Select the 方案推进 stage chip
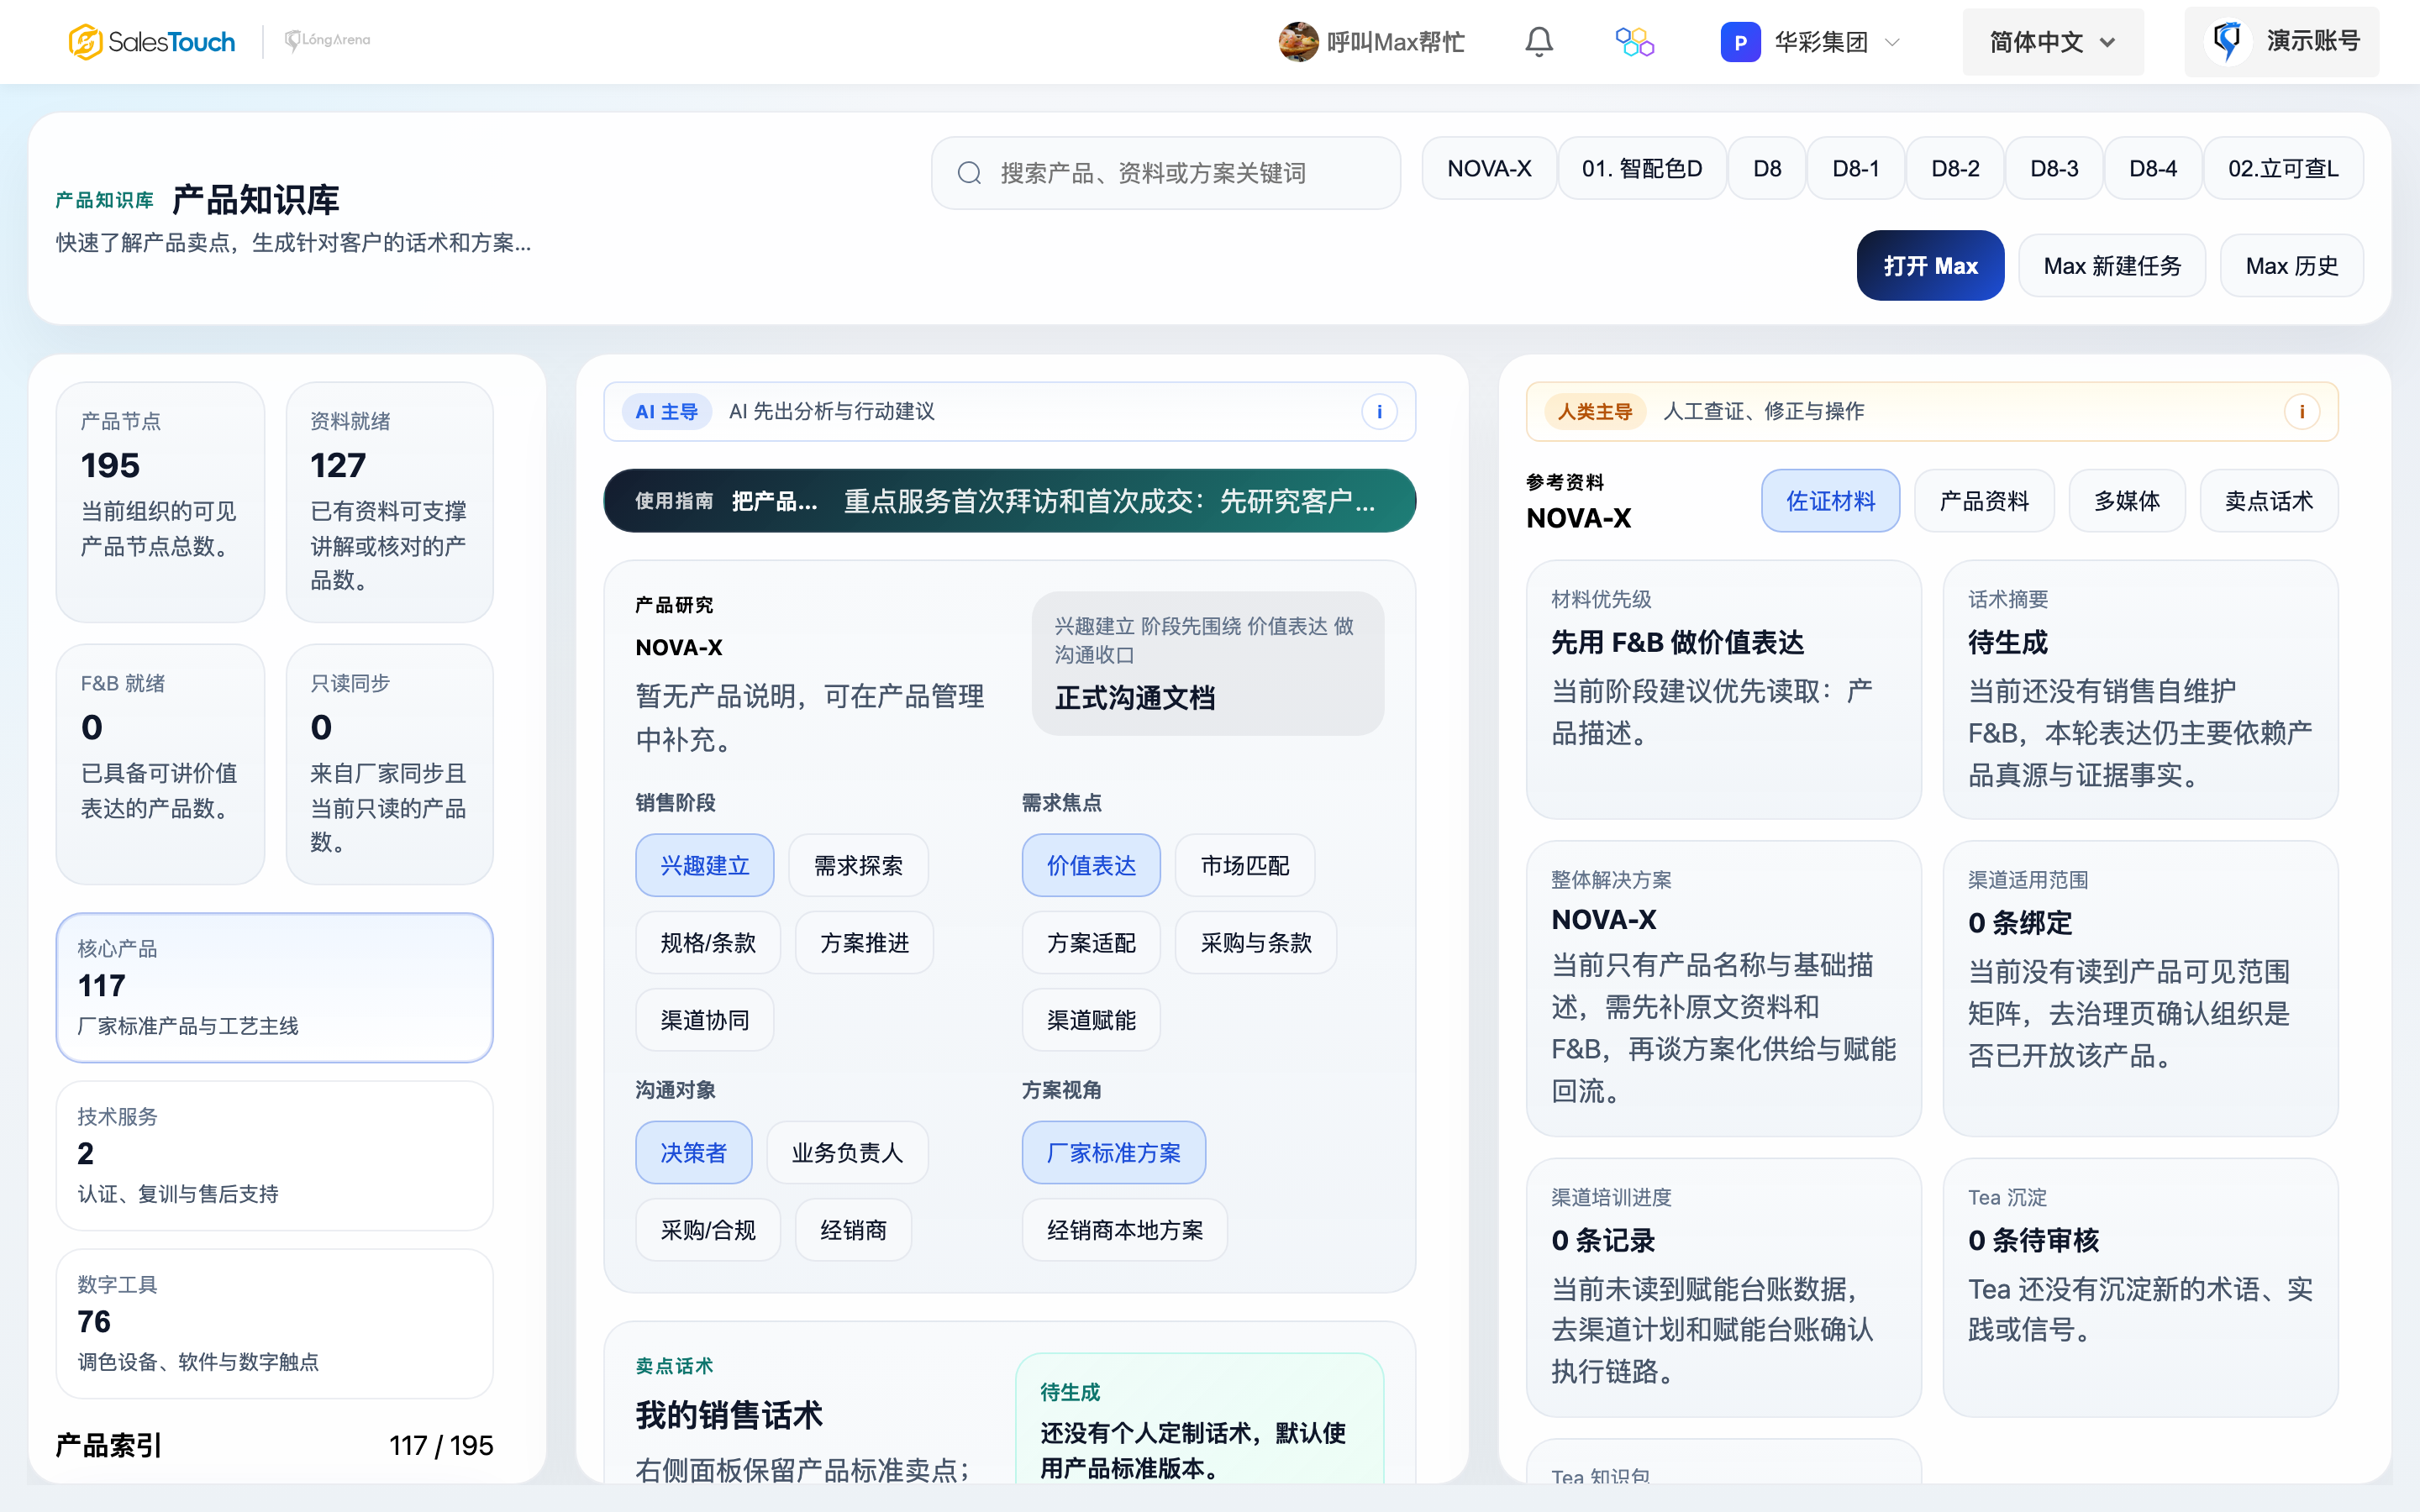This screenshot has width=2420, height=1512. click(x=864, y=942)
